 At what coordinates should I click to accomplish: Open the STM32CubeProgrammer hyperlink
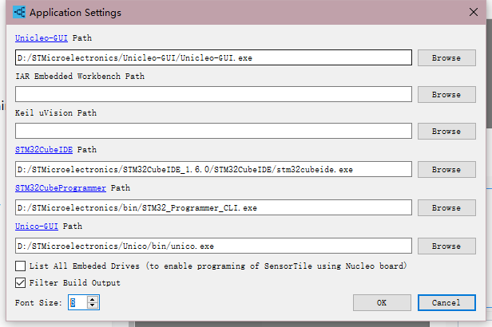click(61, 188)
